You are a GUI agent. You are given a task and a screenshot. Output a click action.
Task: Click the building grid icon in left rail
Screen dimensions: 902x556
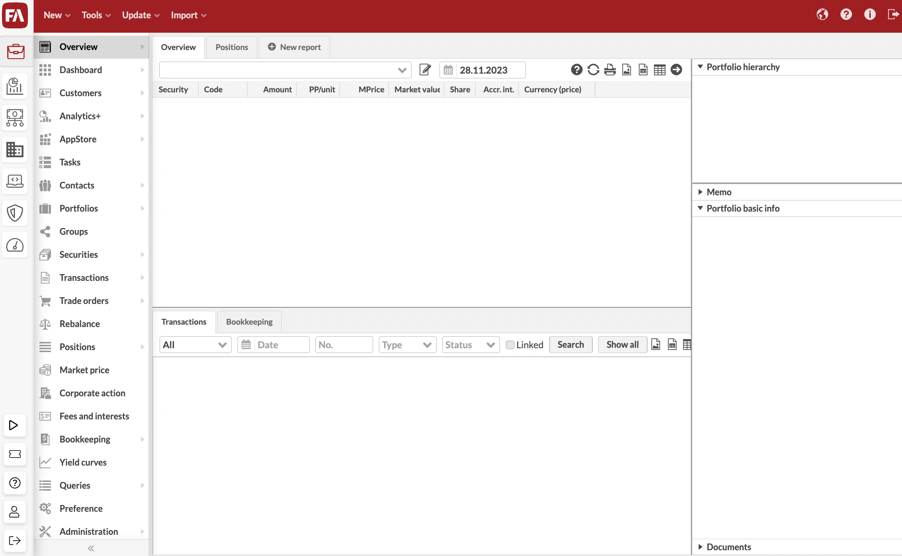pos(15,150)
